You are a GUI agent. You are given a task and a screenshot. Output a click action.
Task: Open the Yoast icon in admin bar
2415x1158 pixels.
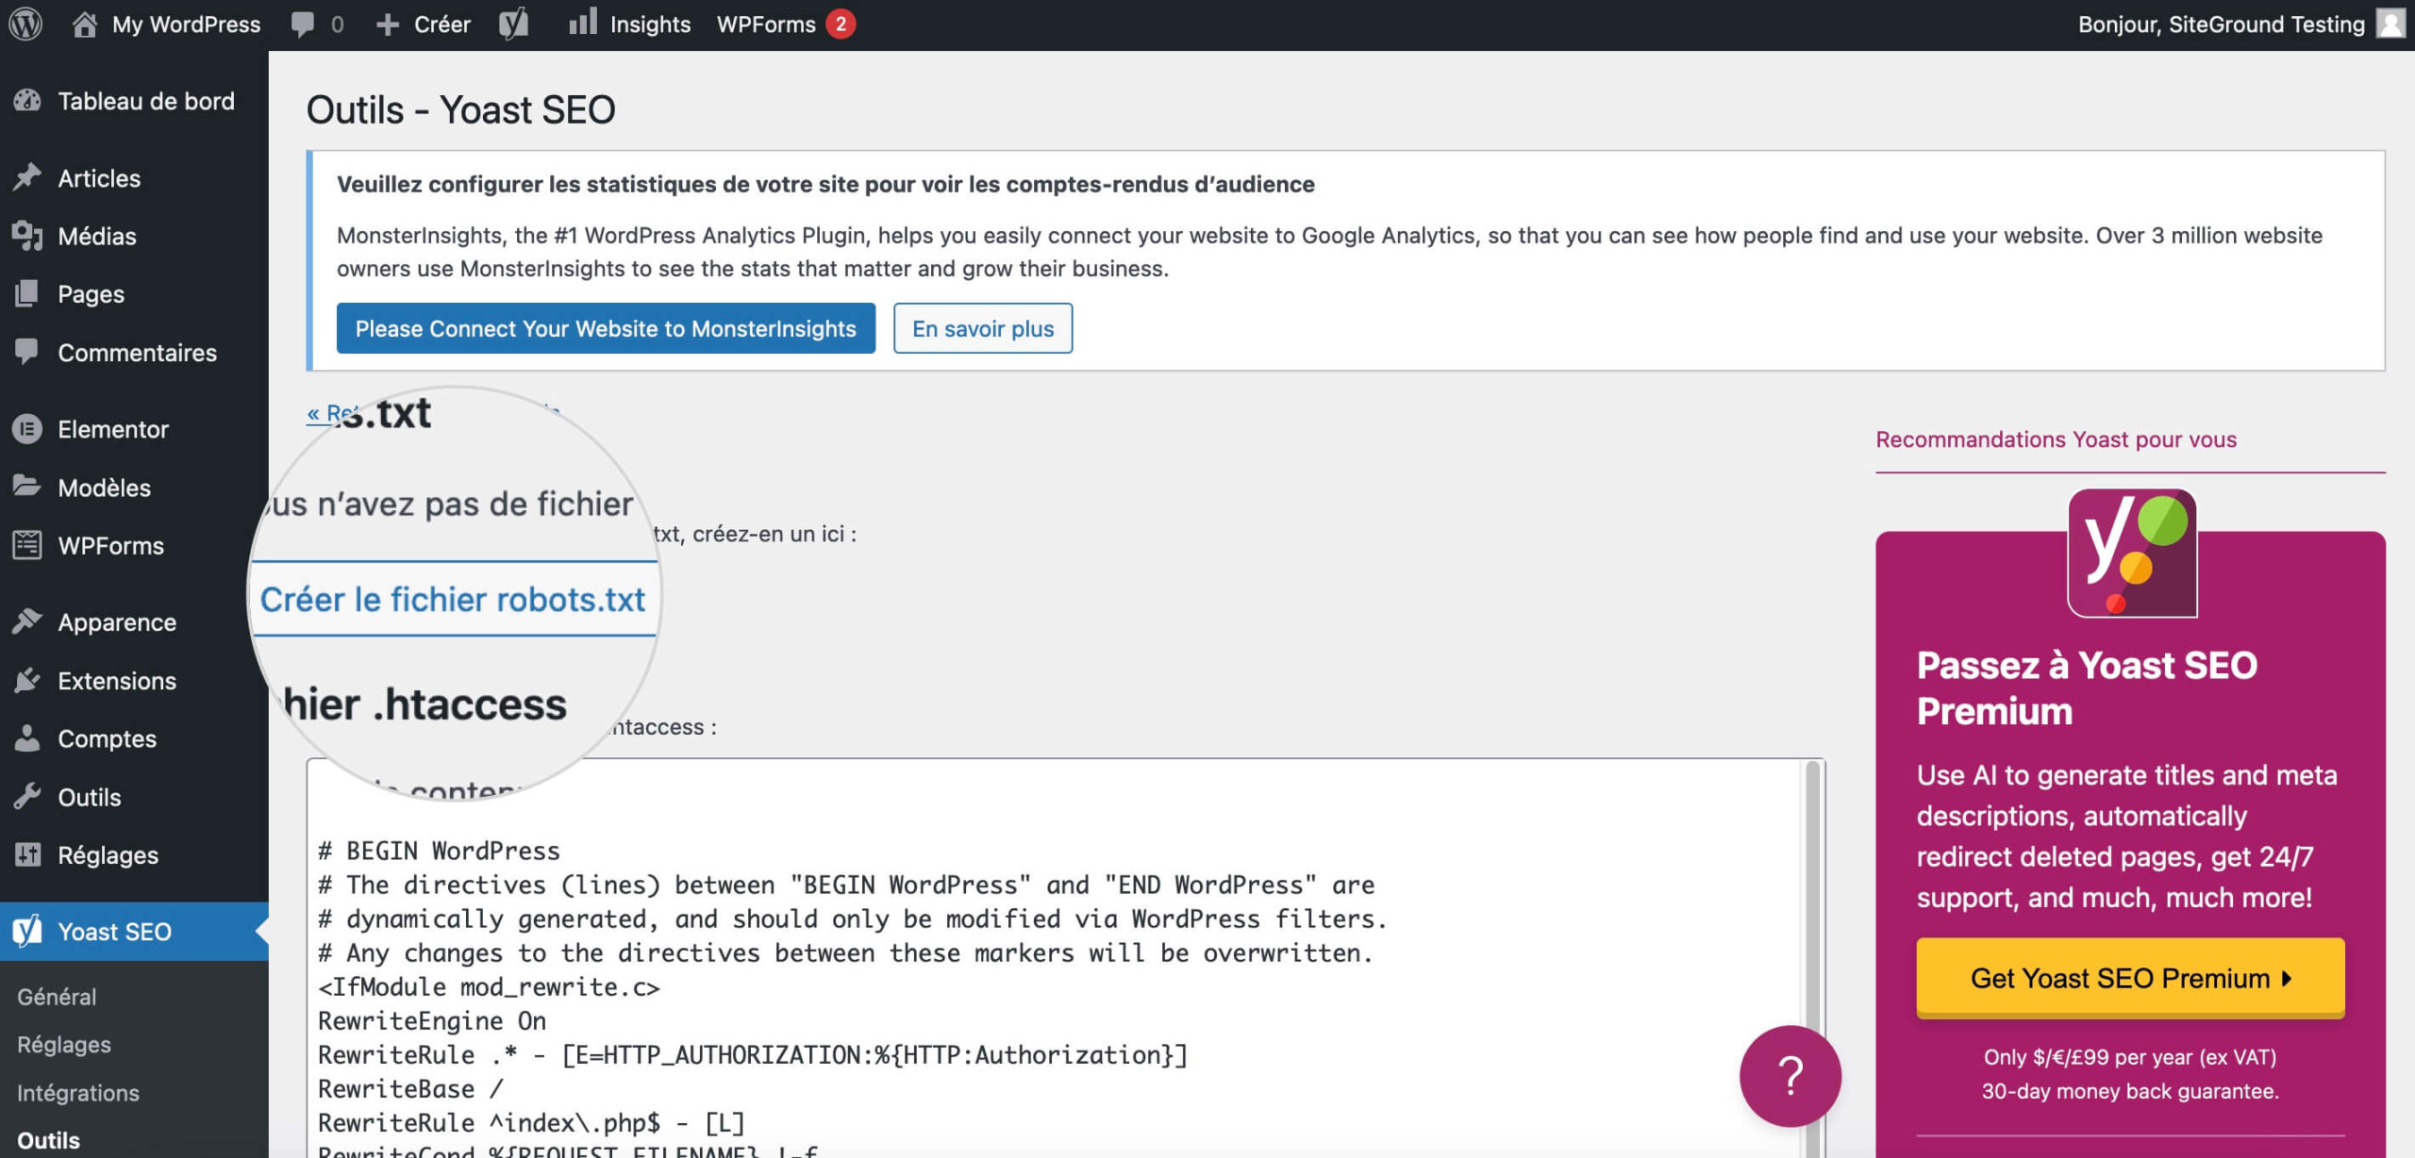(513, 25)
